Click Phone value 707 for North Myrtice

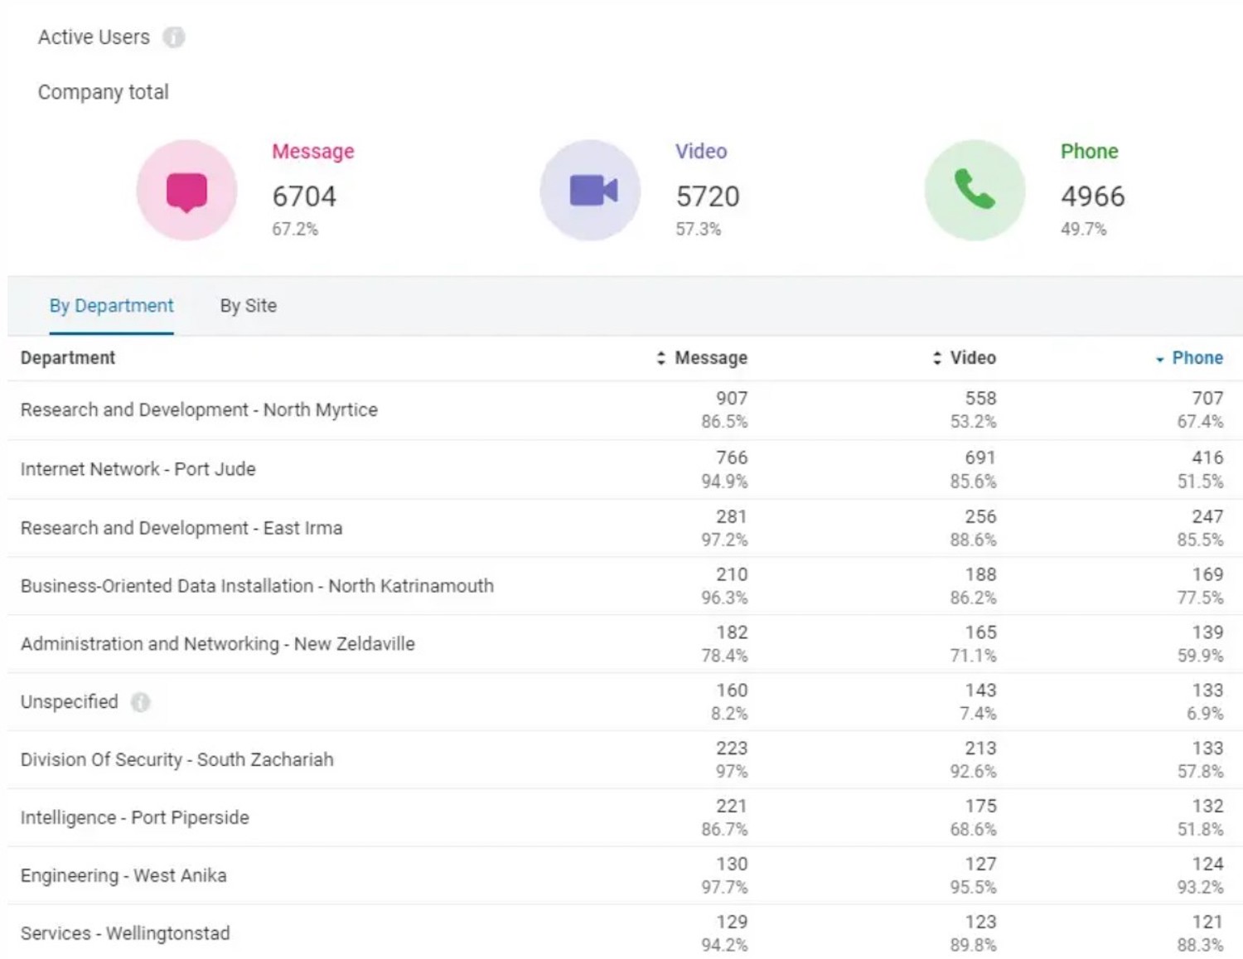click(x=1207, y=399)
